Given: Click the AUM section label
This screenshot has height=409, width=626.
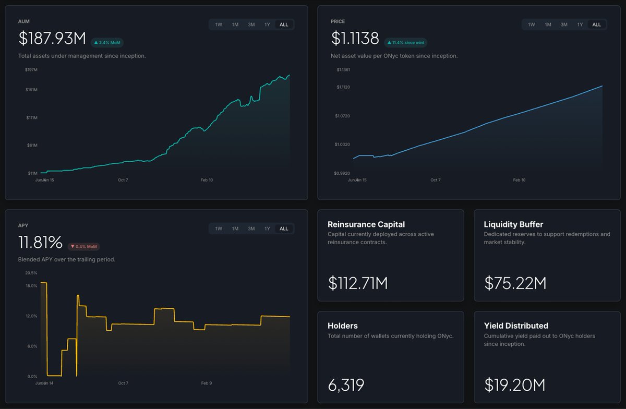Looking at the screenshot, I should coord(23,21).
